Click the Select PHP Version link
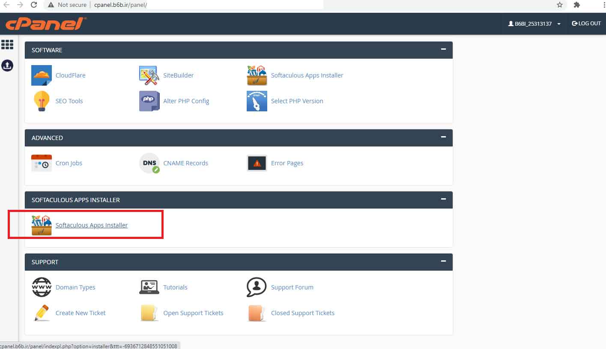 297,101
